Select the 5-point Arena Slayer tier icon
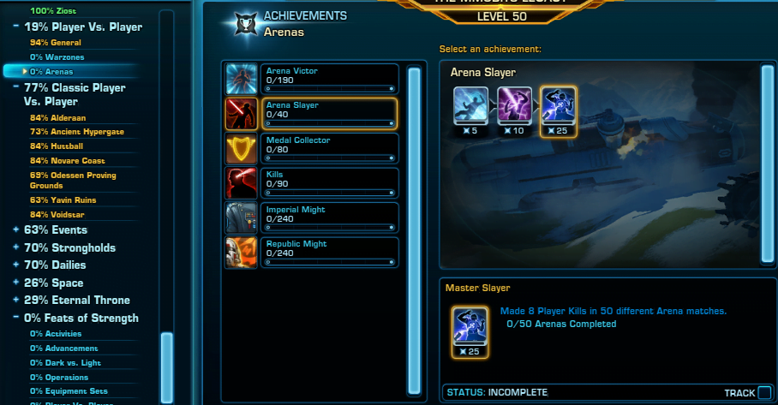 point(470,111)
